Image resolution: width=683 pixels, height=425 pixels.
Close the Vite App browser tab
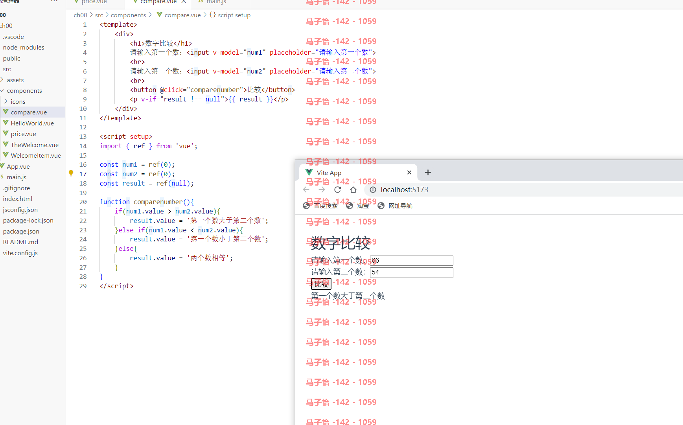(409, 172)
